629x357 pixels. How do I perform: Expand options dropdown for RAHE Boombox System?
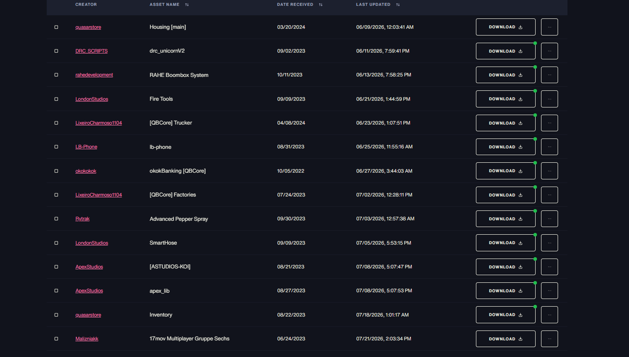tap(550, 75)
